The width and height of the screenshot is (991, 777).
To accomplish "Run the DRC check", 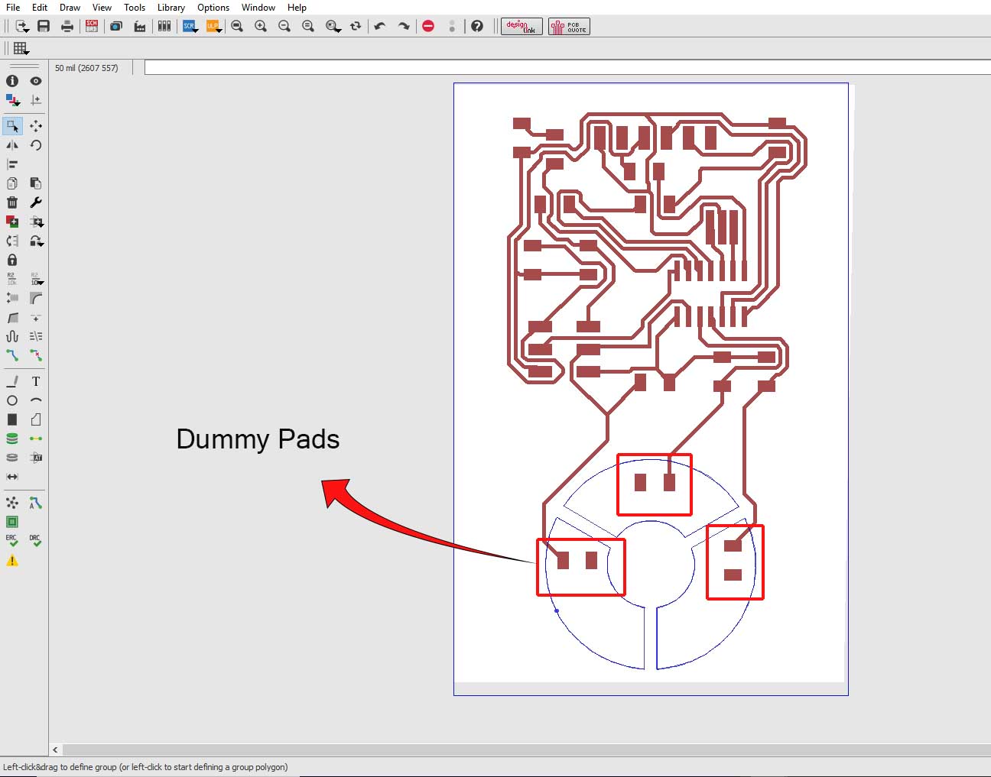I will coord(36,541).
